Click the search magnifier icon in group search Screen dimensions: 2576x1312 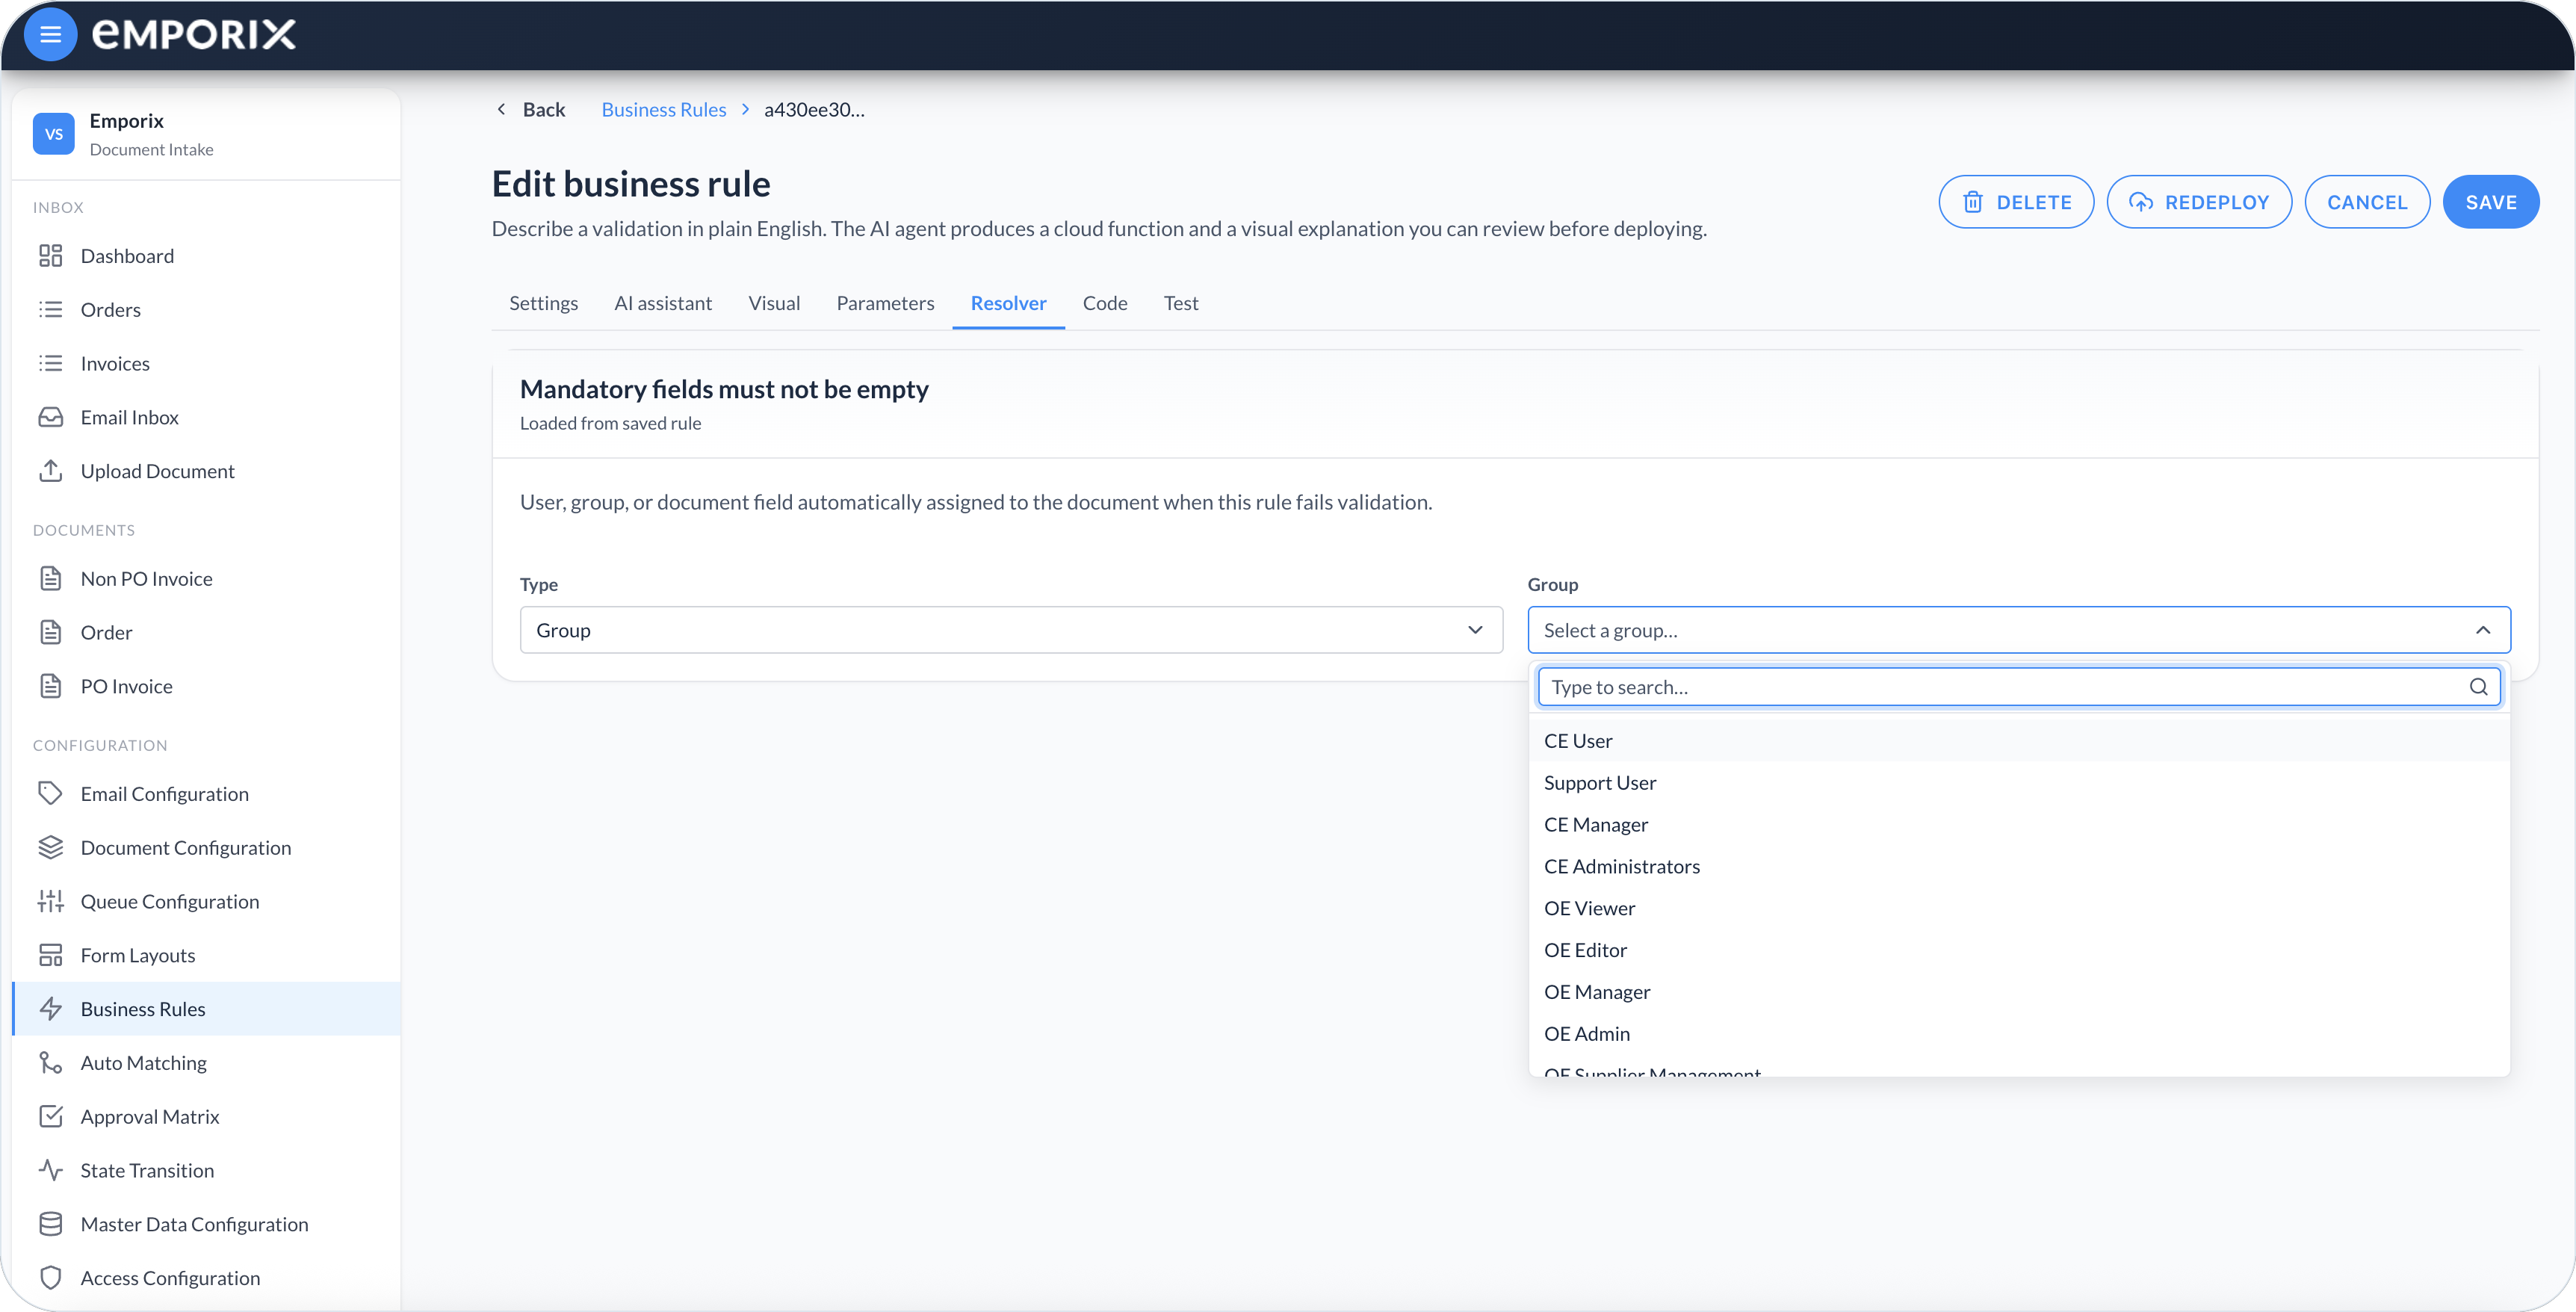click(2478, 687)
